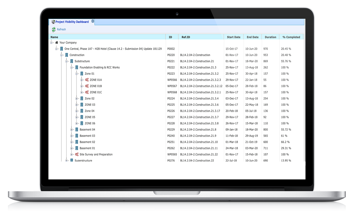Click ID cell WP0566
Image resolution: width=354 pixels, height=212 pixels.
click(x=172, y=80)
